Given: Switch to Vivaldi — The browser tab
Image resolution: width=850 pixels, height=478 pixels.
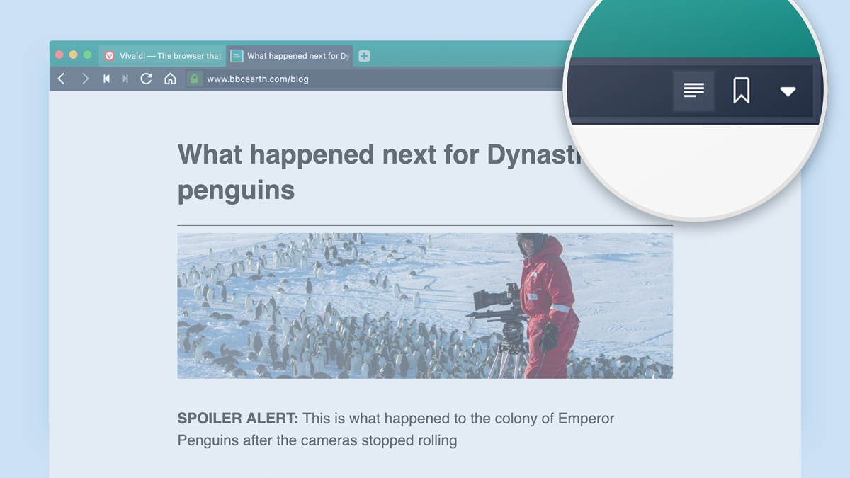Looking at the screenshot, I should pyautogui.click(x=163, y=56).
